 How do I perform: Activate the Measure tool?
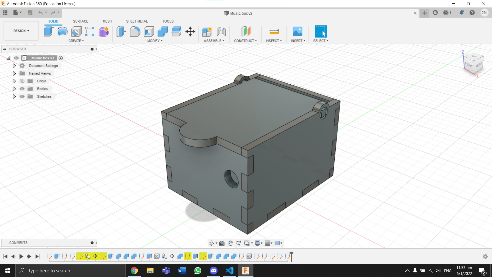[274, 32]
